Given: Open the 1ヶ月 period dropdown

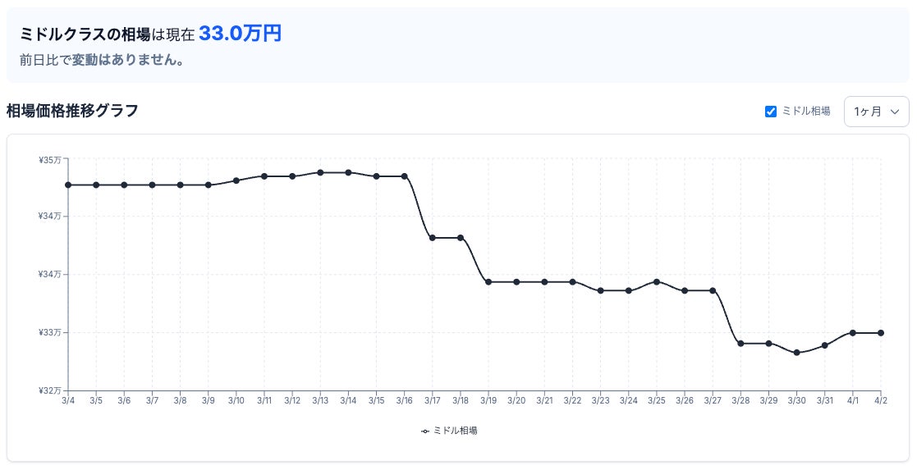Looking at the screenshot, I should pos(876,112).
